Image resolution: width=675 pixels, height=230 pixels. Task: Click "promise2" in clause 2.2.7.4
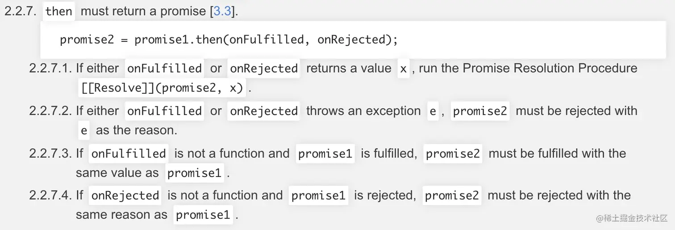(x=452, y=195)
